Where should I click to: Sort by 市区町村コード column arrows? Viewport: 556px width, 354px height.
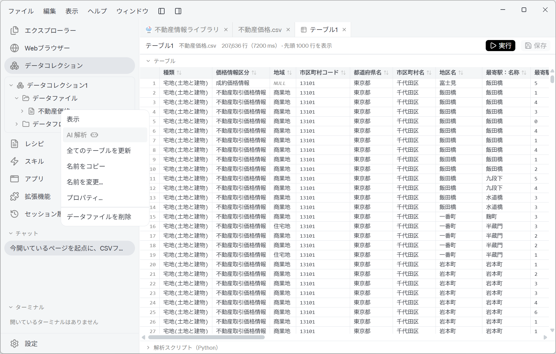(x=343, y=73)
